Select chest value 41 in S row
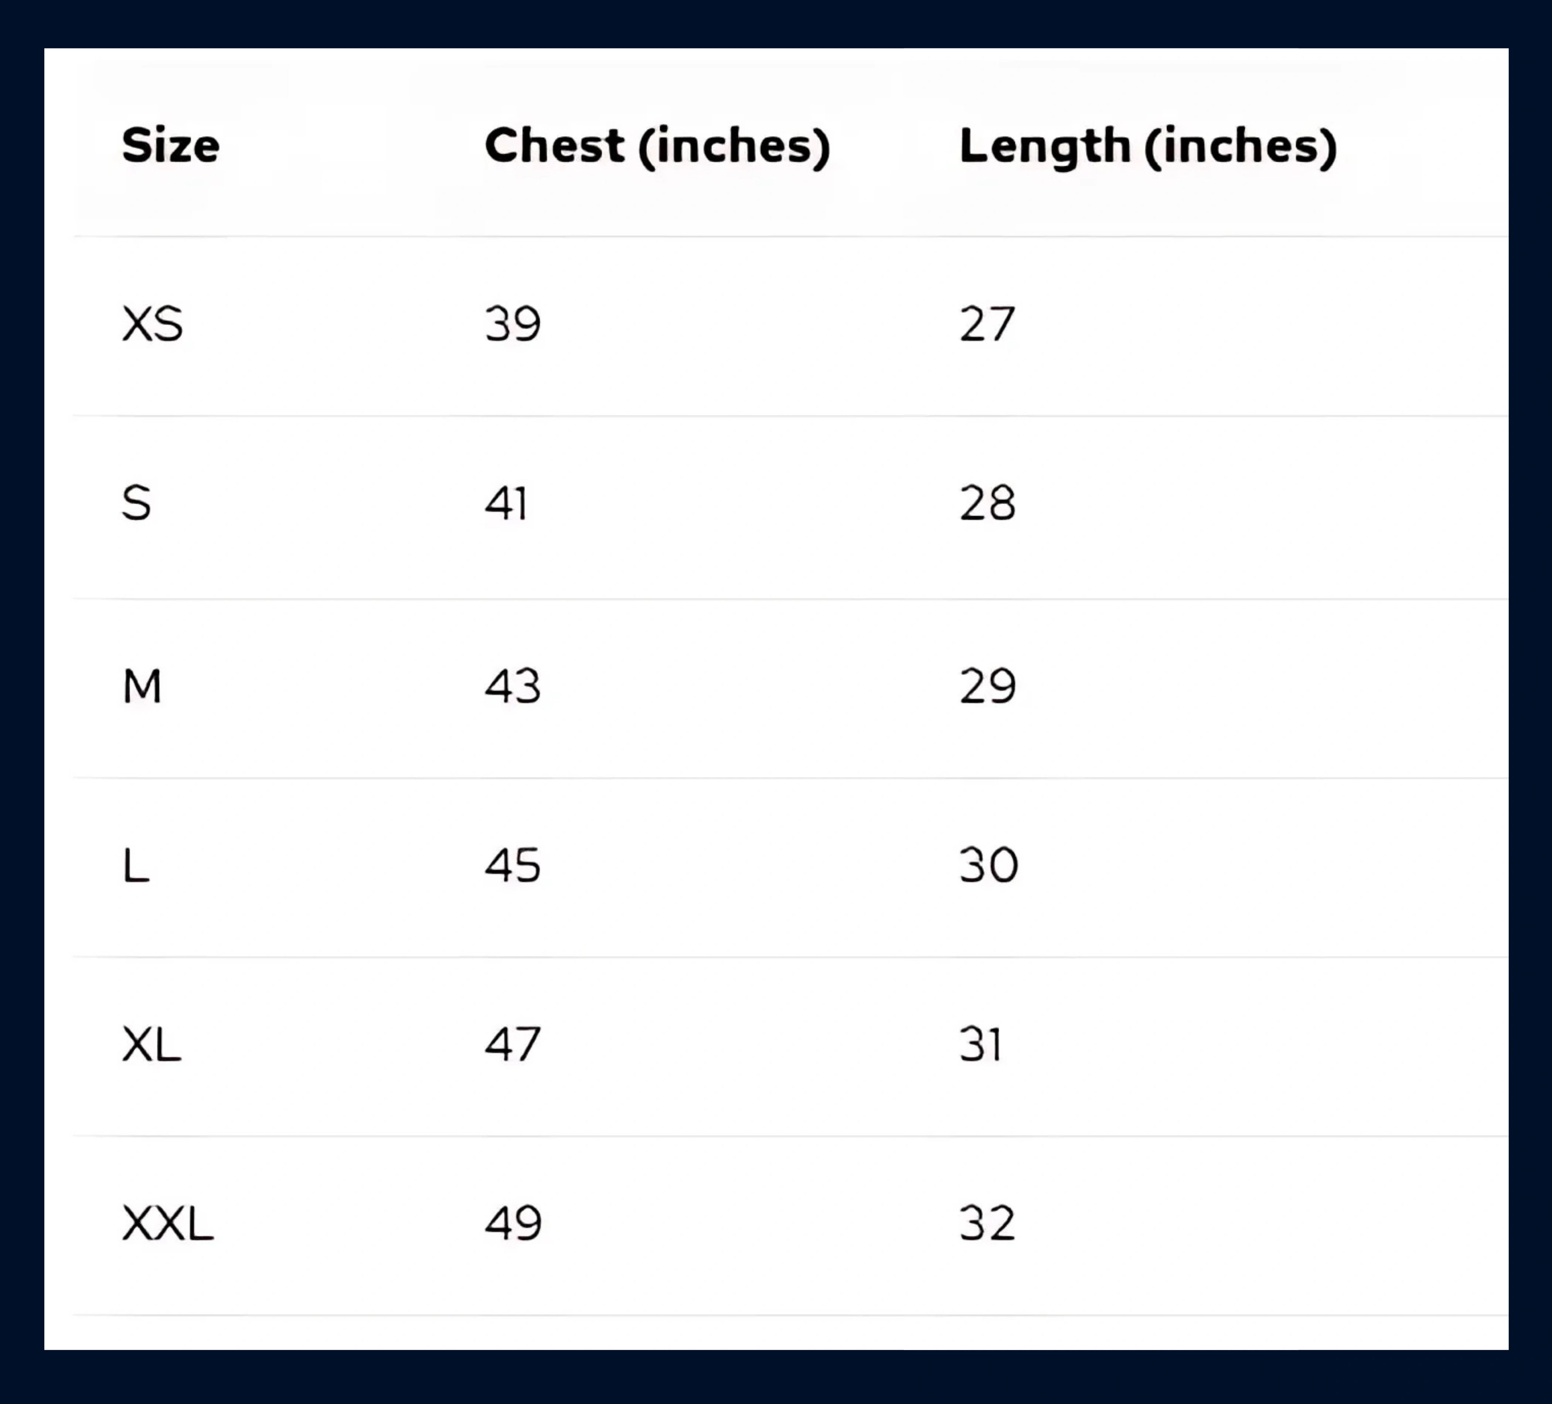This screenshot has height=1404, width=1552. [x=506, y=503]
